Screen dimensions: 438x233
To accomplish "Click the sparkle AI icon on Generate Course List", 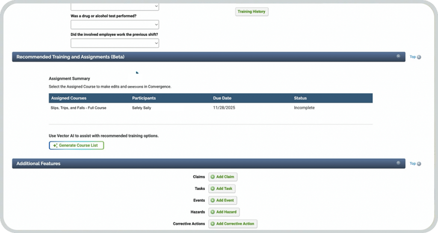I will pos(55,145).
